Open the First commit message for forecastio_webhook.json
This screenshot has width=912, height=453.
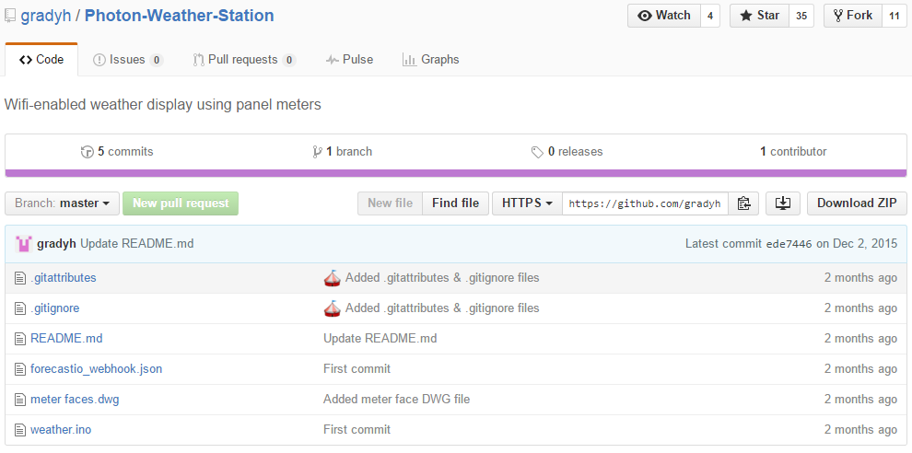click(x=357, y=368)
